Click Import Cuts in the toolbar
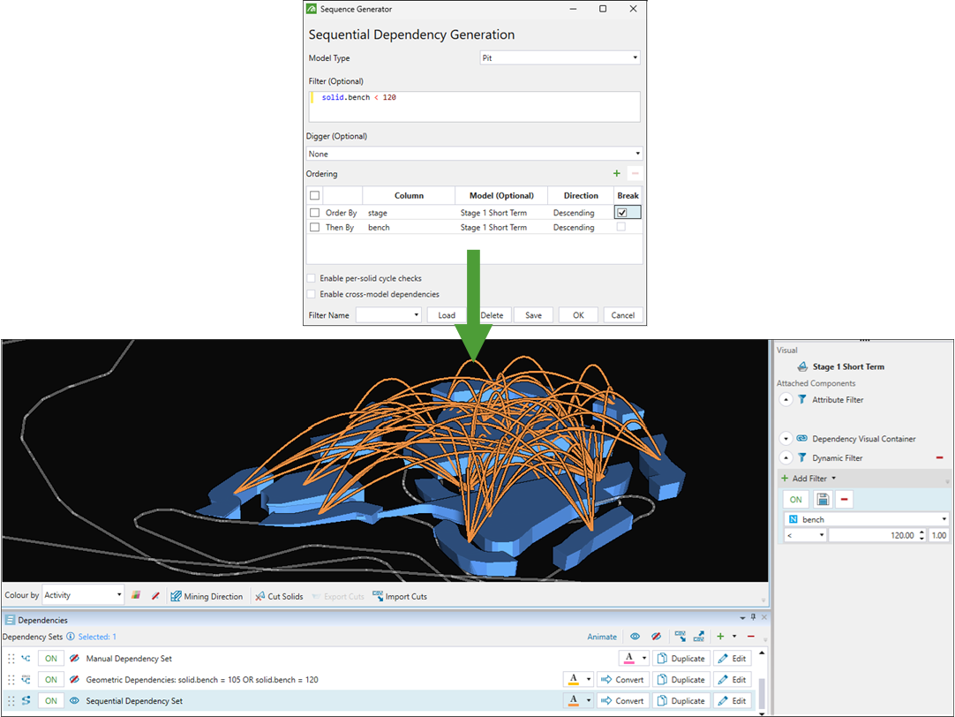Screen dimensions: 955x717 coord(400,596)
